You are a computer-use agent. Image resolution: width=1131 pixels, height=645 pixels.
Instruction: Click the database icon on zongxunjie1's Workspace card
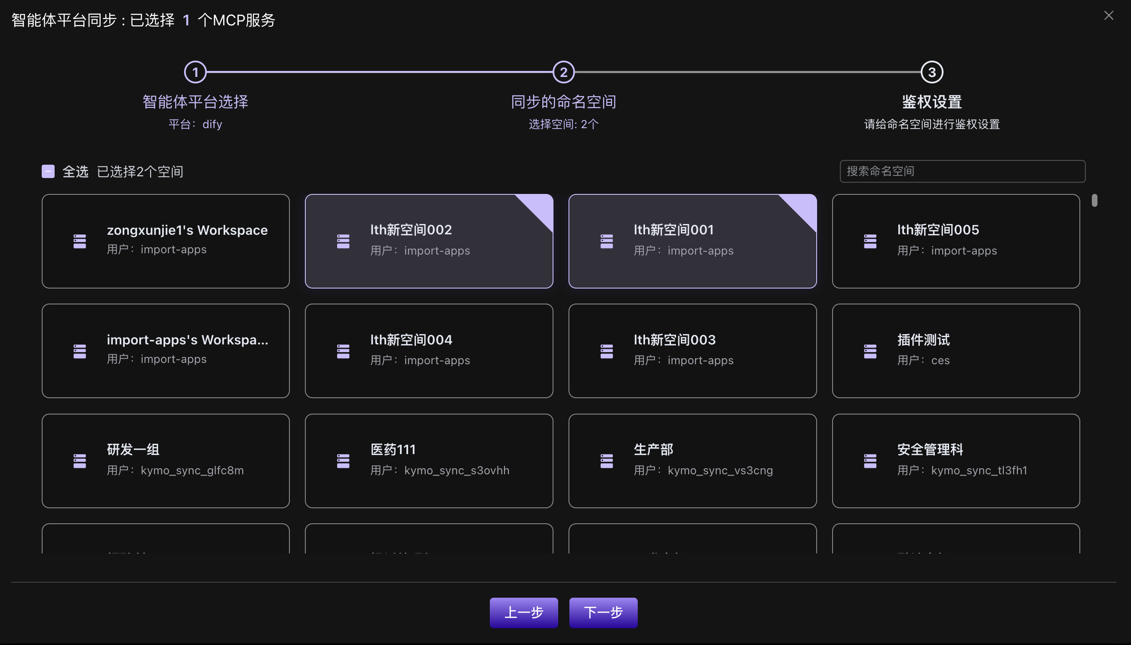(x=79, y=240)
